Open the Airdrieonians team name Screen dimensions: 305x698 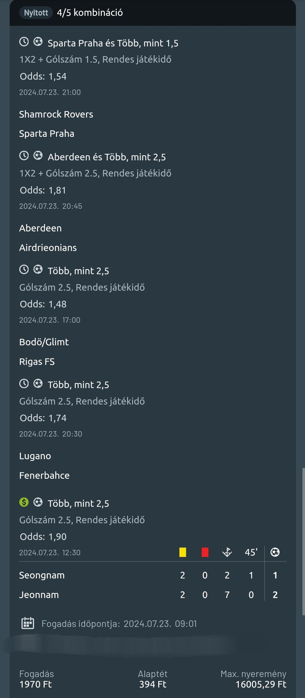point(48,247)
